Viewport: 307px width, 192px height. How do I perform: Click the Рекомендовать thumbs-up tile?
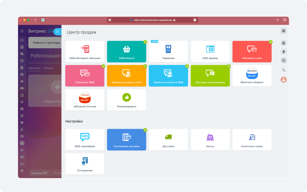click(127, 100)
